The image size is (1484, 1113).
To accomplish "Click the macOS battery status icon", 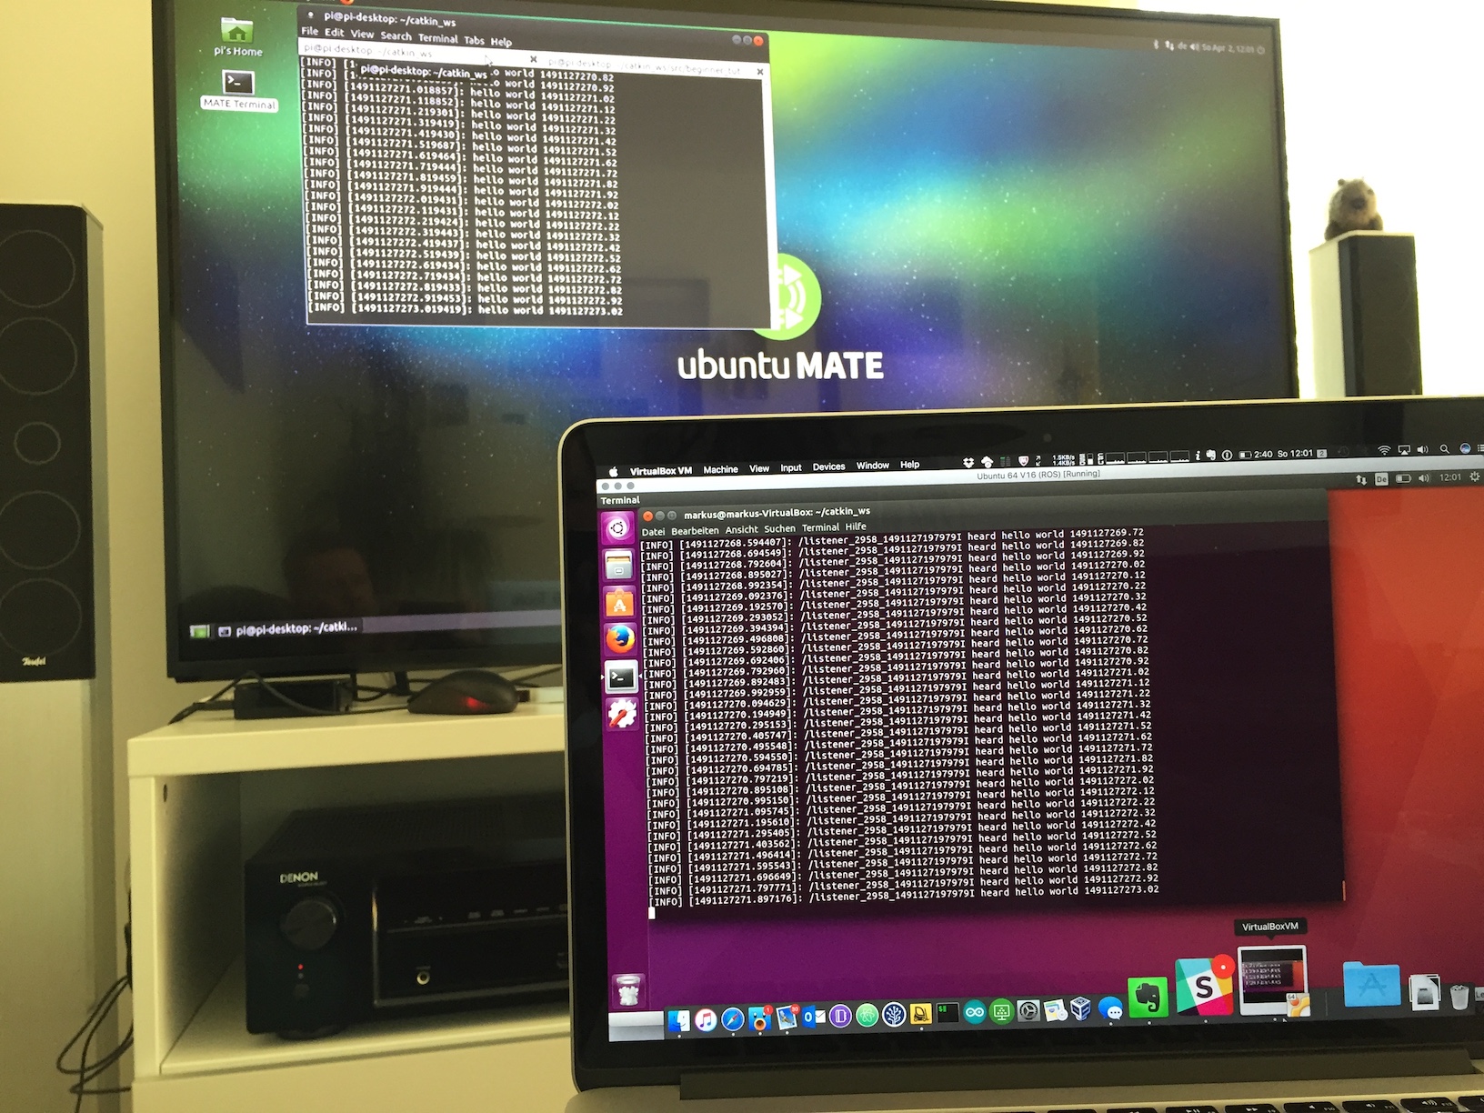I will tap(1246, 455).
